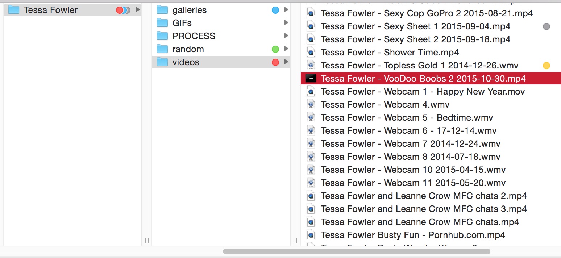The width and height of the screenshot is (561, 258).
Task: Click the Shower Time.mp4 file icon
Action: coord(311,53)
